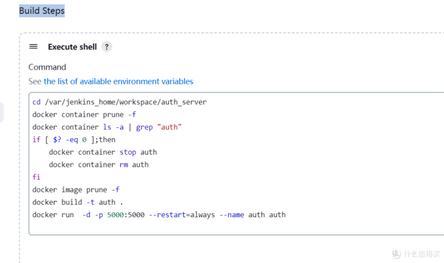Click the line 'docker container prune -f'
Viewport: 444px width, 263px height.
click(84, 114)
